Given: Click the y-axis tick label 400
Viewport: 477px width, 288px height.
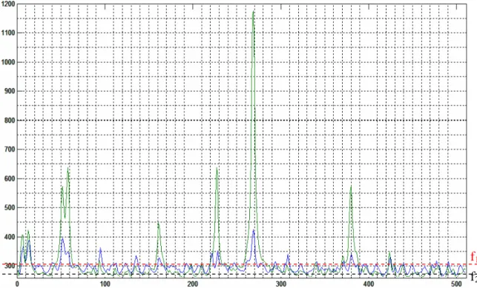Looking at the screenshot, I should [x=10, y=237].
